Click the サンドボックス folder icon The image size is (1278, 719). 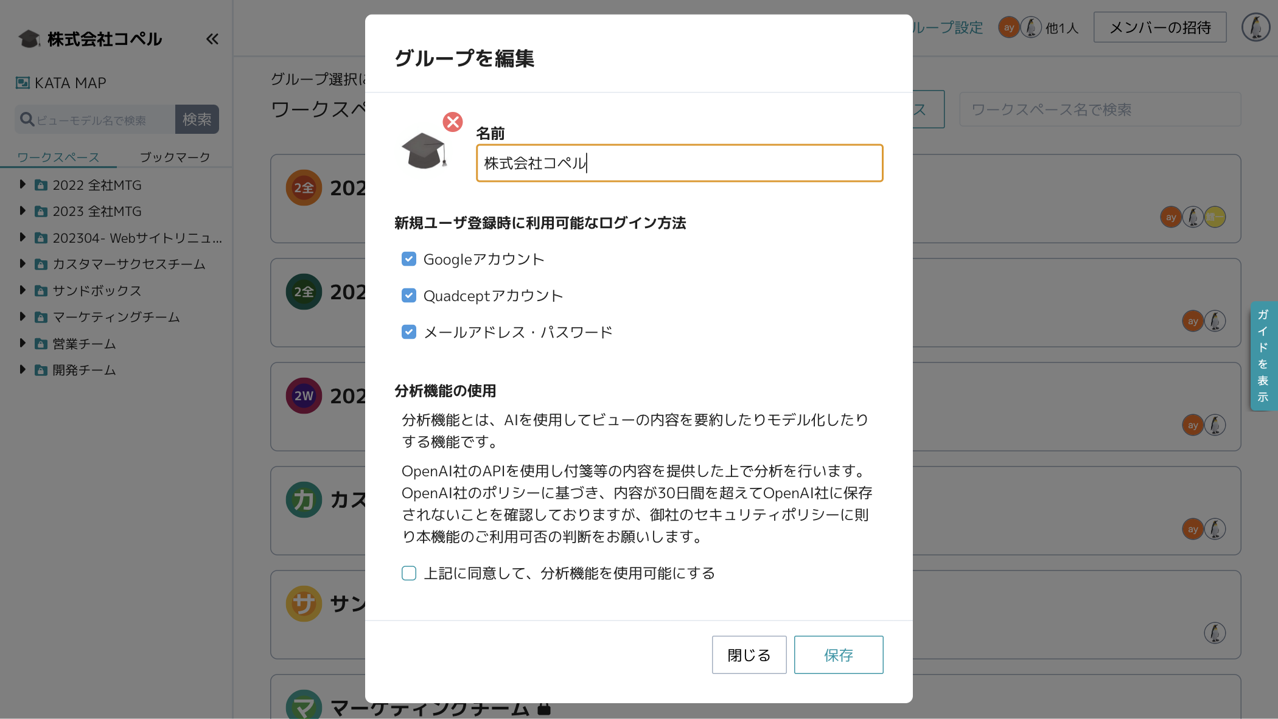tap(41, 291)
